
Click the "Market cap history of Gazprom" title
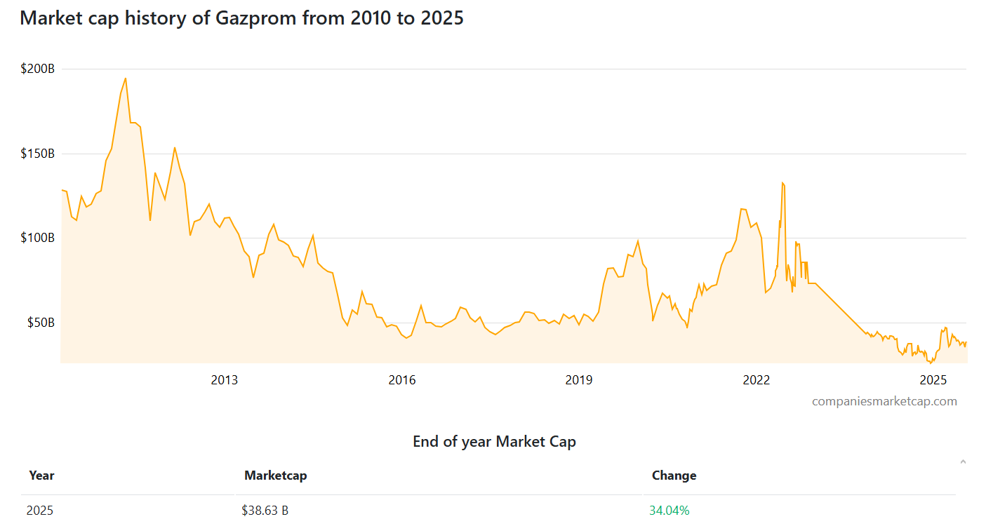click(x=241, y=18)
